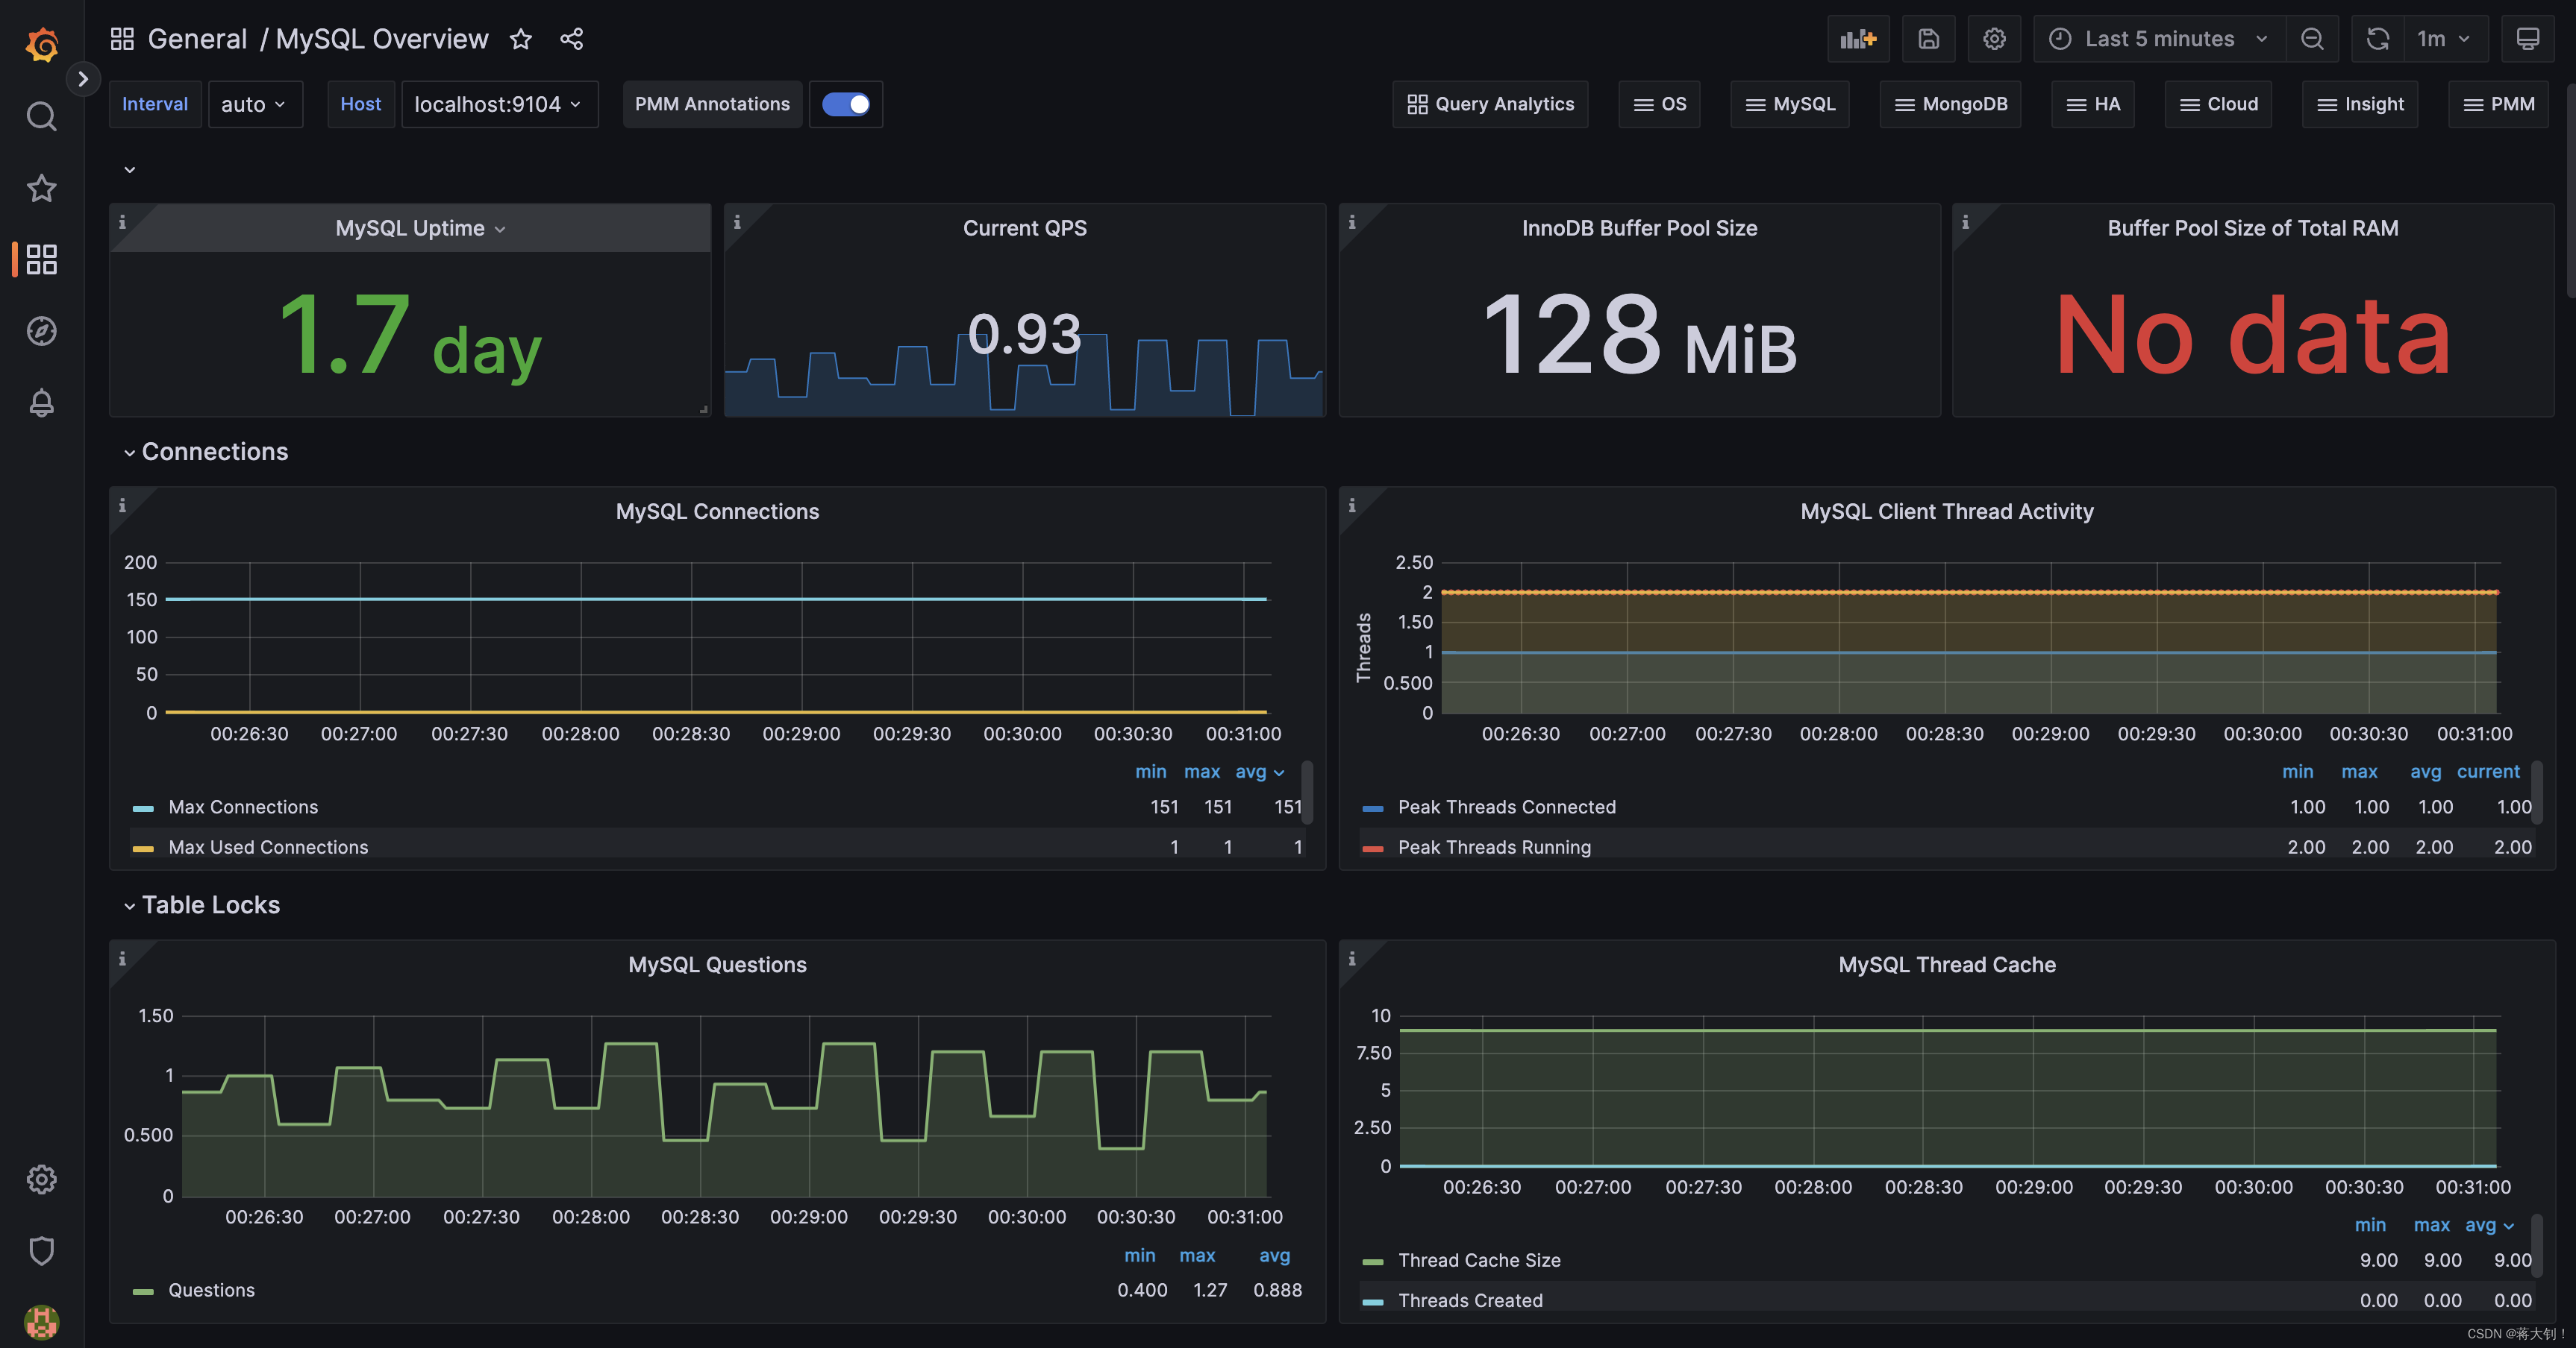2576x1348 pixels.
Task: Open the Host localhost:9104 dropdown
Action: pos(499,104)
